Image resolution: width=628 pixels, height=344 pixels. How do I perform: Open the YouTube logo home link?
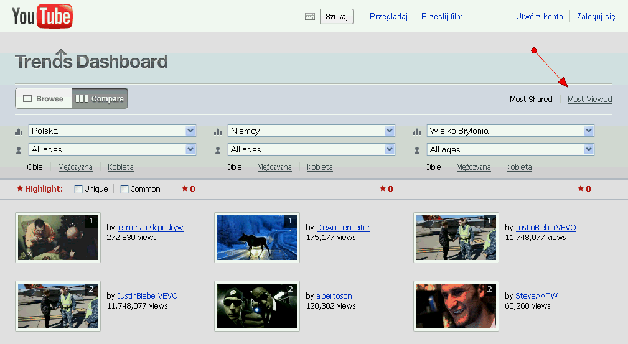(42, 16)
